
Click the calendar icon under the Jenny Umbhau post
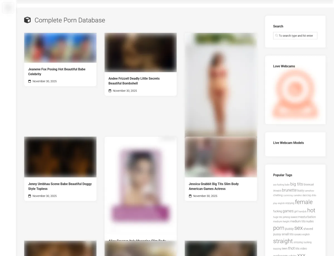tap(30, 196)
